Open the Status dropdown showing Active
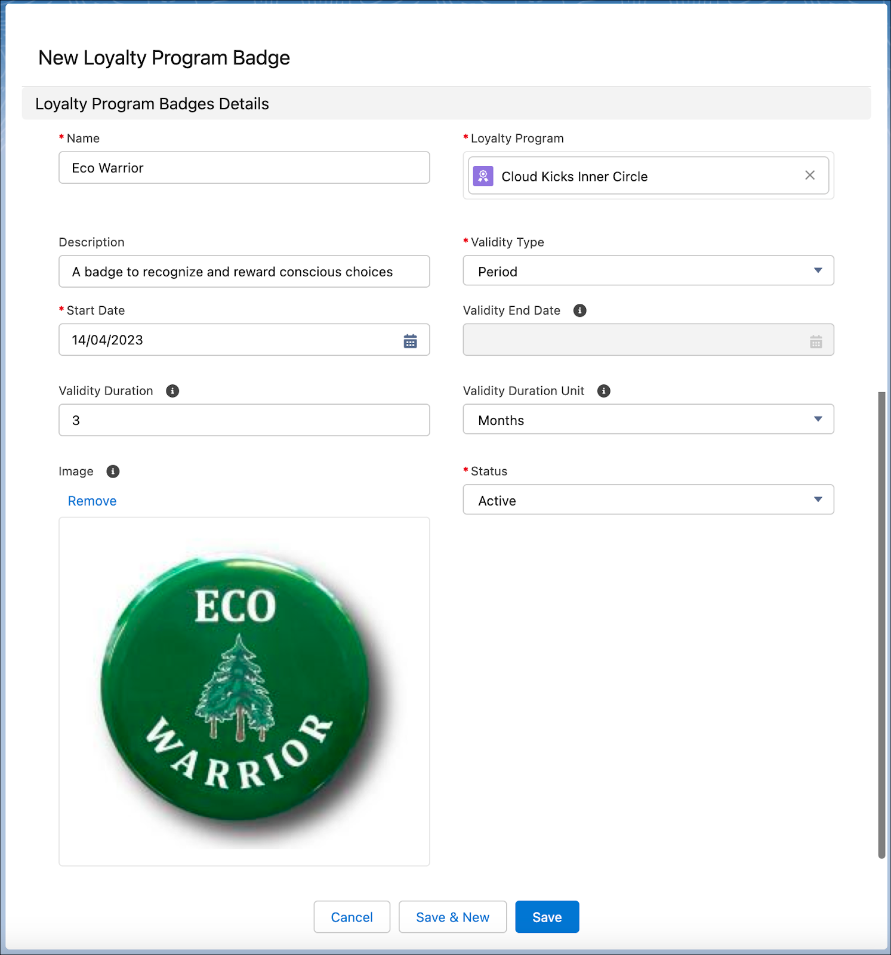 tap(648, 500)
